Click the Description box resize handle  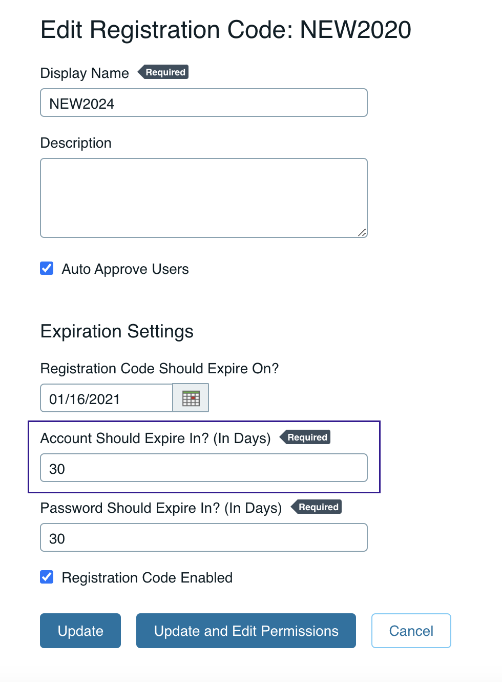coord(362,233)
